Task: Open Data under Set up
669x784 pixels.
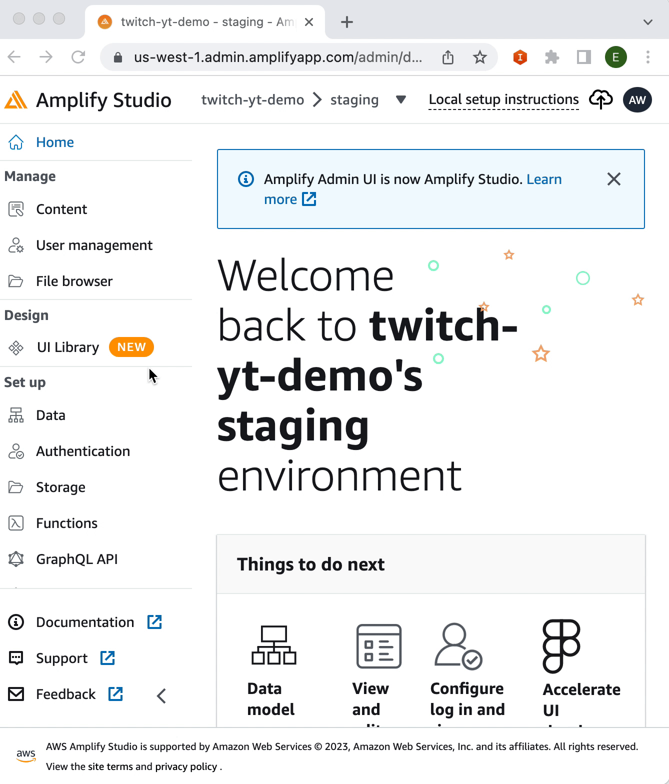Action: (x=50, y=415)
